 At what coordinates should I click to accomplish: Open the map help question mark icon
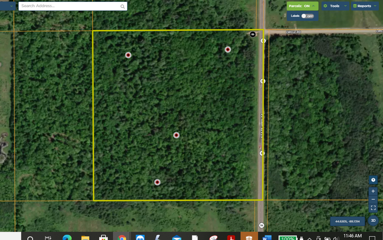[373, 180]
